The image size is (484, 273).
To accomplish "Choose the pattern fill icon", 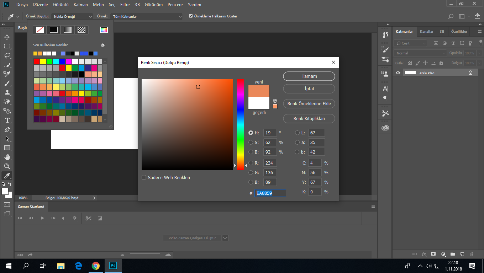I will (x=81, y=30).
